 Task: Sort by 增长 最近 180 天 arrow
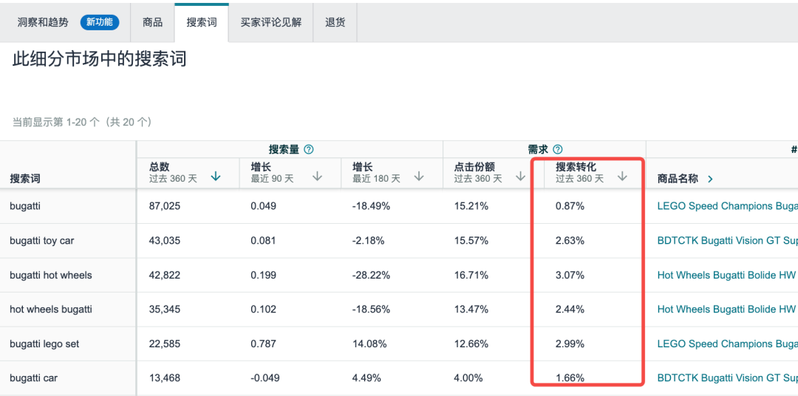(419, 177)
